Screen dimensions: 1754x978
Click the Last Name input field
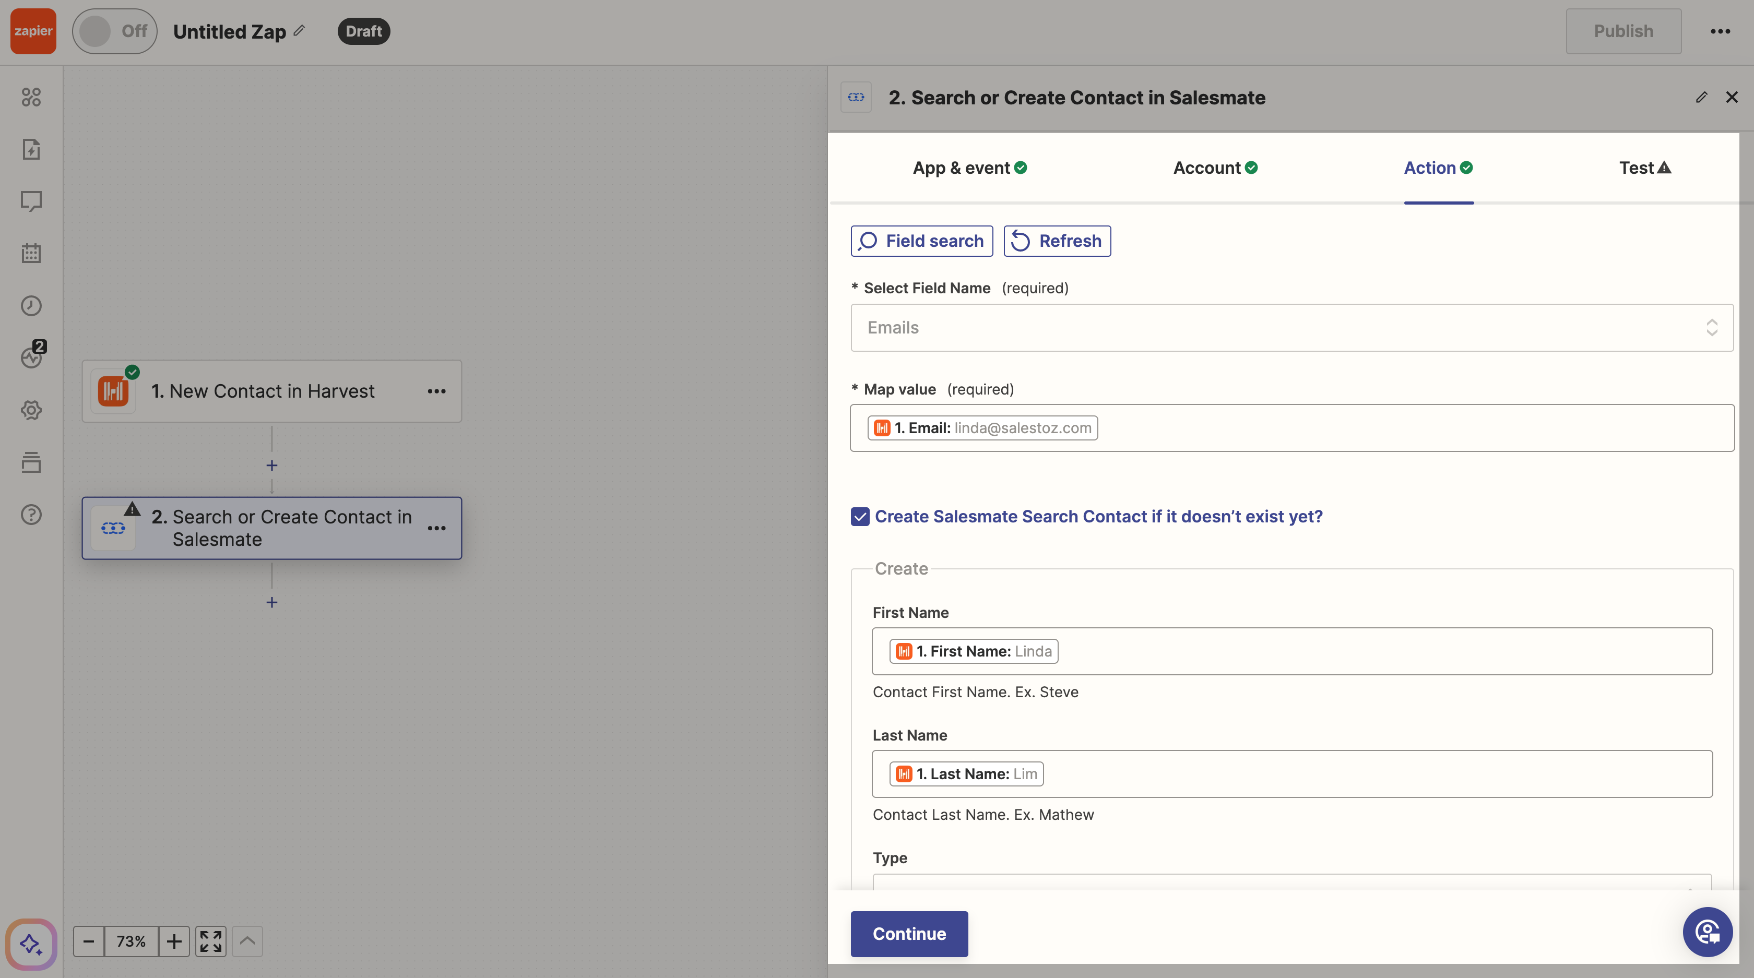(1291, 774)
